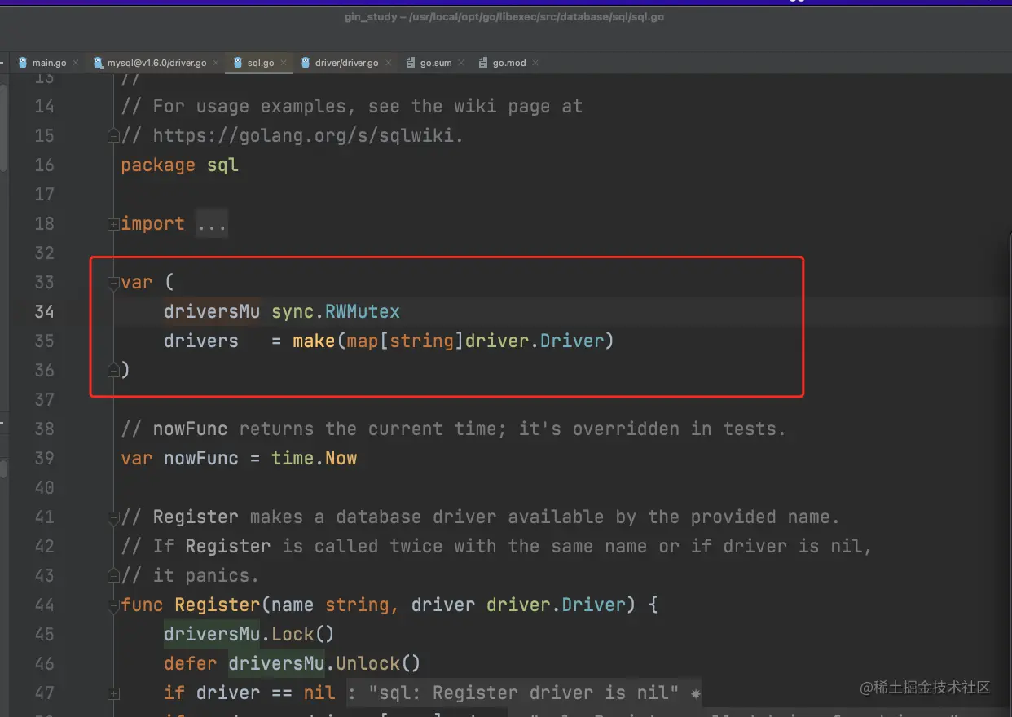Expand folded if block at line 47
Screen dimensions: 1012x717
coord(113,693)
